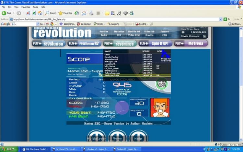Open the Radio link
The height and width of the screenshot is (152, 243).
tap(104, 35)
